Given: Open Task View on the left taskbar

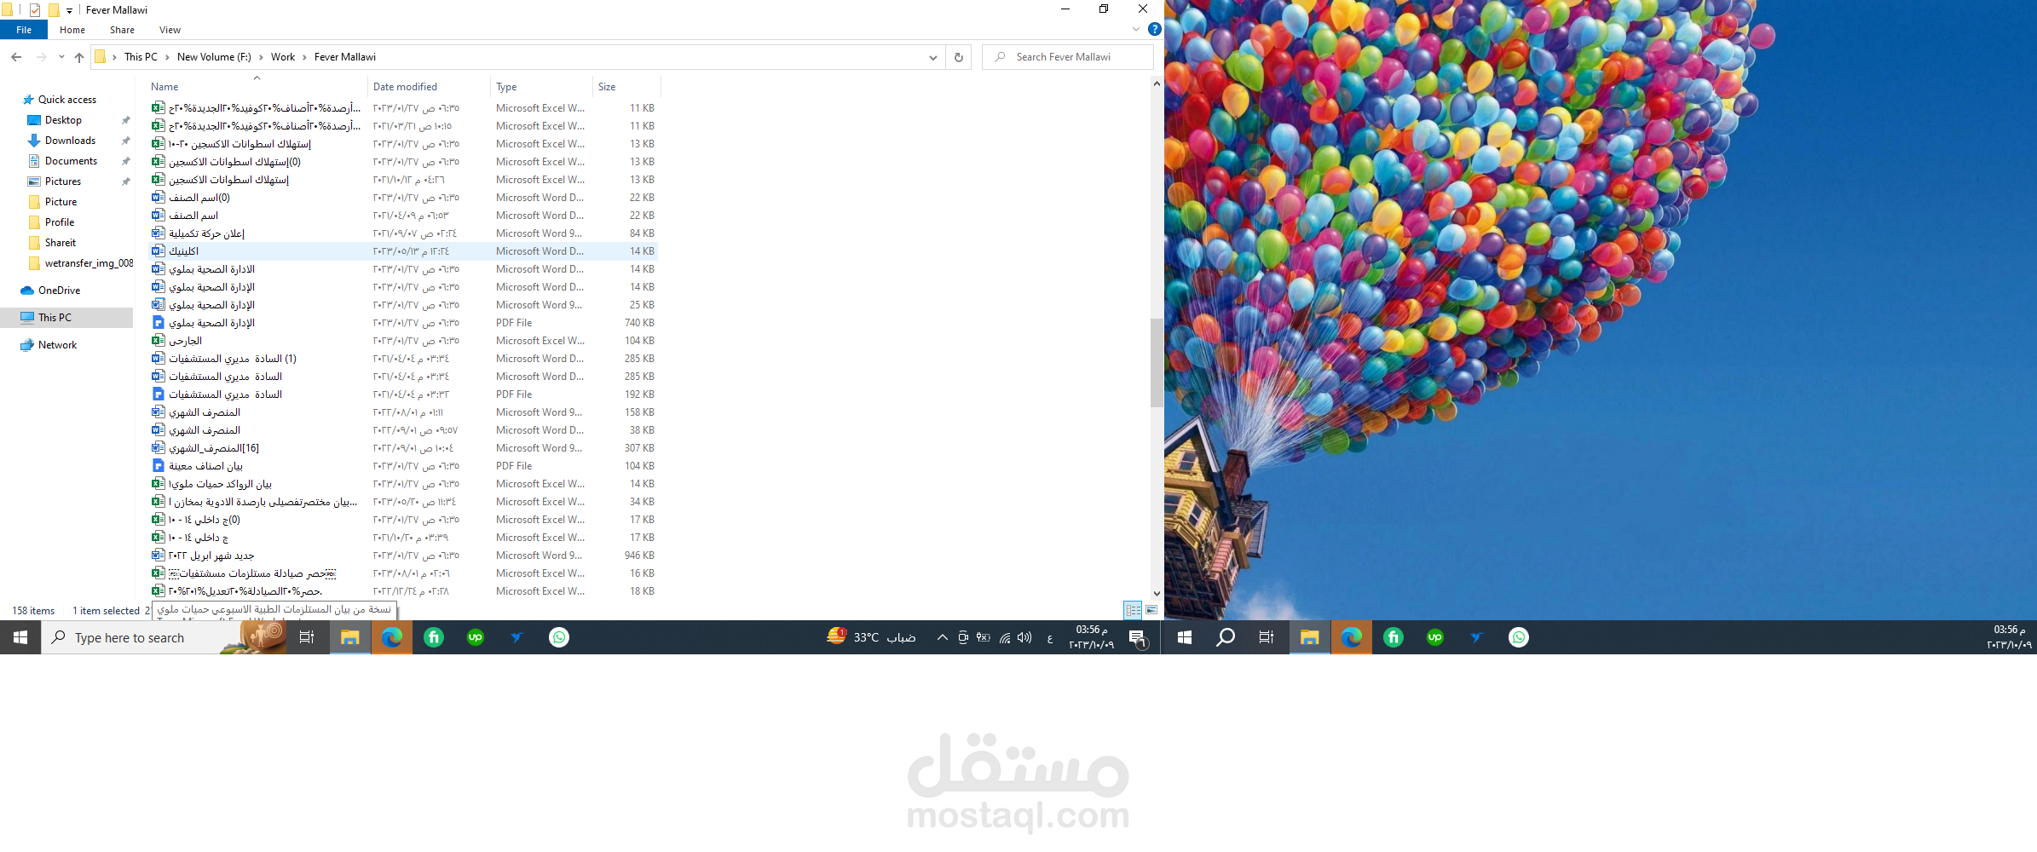Looking at the screenshot, I should [307, 637].
